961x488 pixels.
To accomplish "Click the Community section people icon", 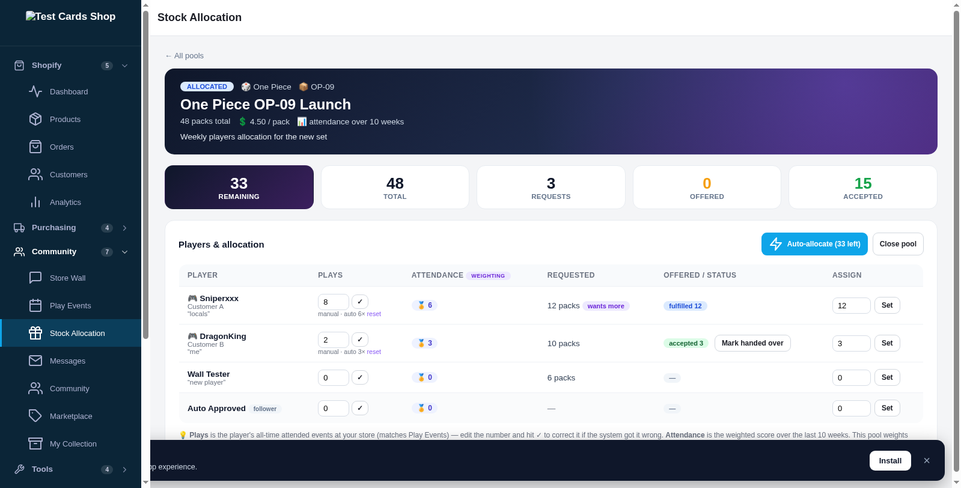I will point(19,252).
